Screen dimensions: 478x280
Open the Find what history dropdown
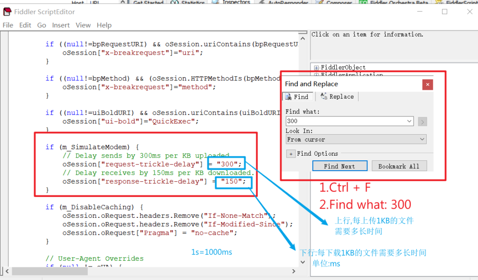click(409, 122)
